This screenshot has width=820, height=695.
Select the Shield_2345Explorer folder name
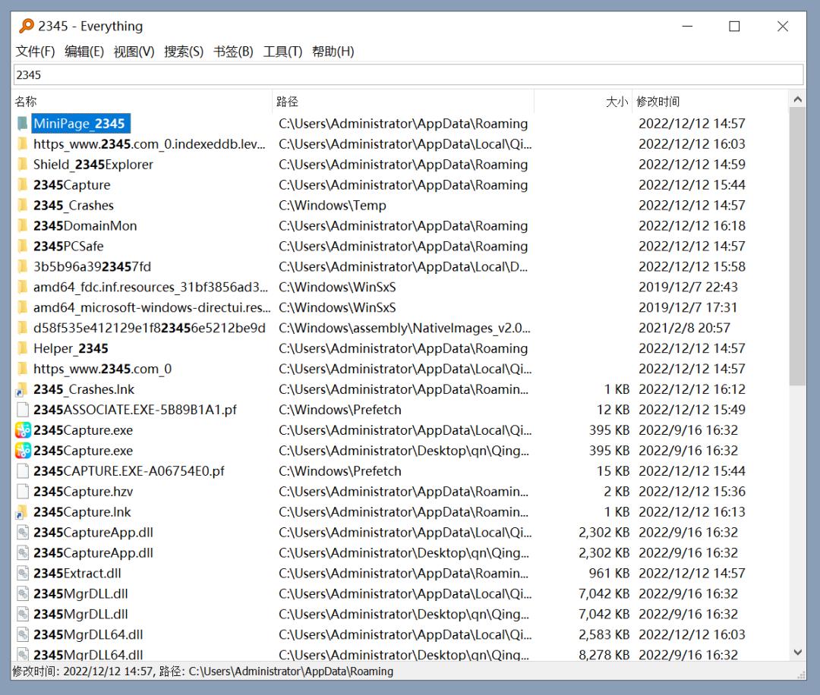93,165
